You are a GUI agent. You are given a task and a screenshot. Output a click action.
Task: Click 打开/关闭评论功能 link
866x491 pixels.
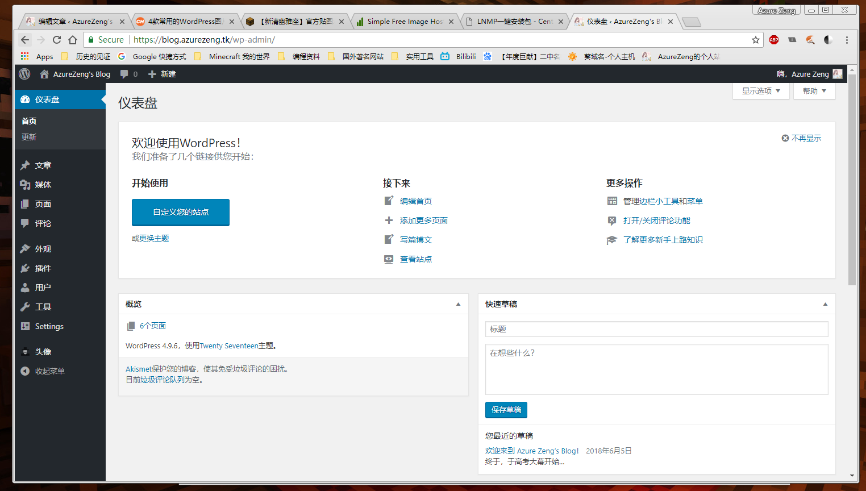[657, 220]
